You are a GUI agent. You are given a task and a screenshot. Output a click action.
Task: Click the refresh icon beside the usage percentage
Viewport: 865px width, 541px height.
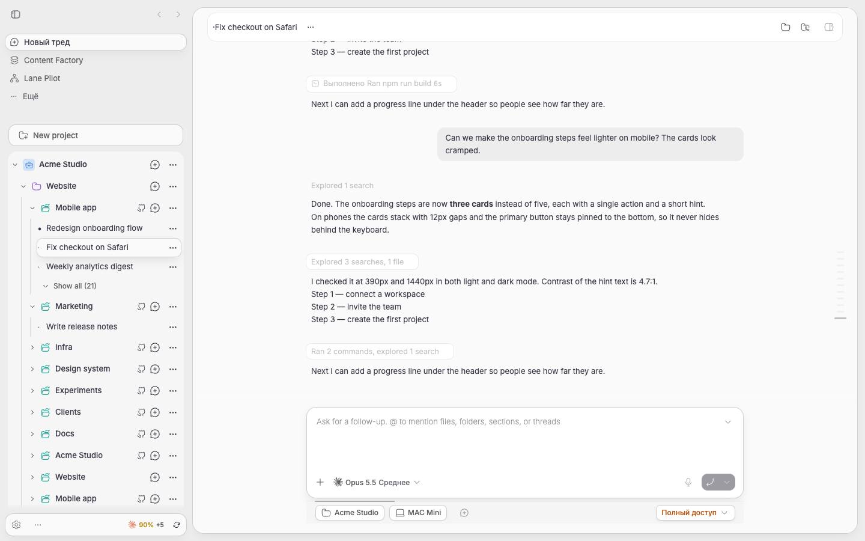pos(177,525)
